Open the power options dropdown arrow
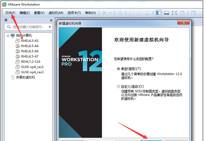The height and width of the screenshot is (141, 204). [x=110, y=13]
